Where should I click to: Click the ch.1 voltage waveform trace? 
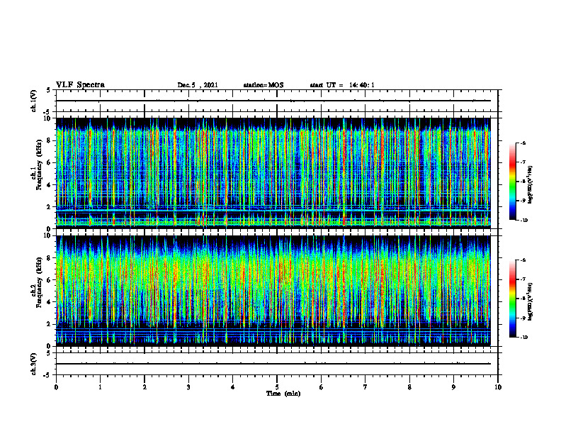[x=273, y=101]
